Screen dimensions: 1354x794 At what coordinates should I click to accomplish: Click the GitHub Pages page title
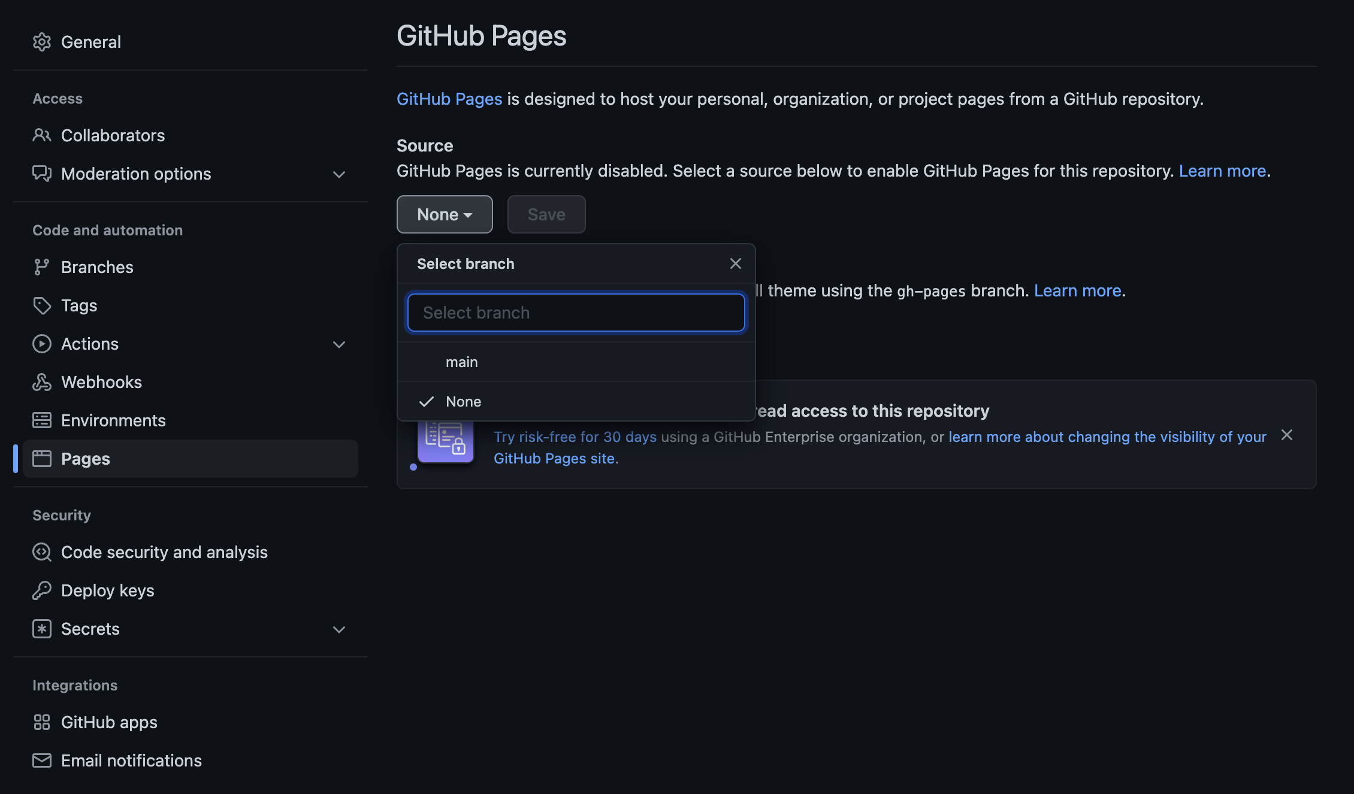click(x=481, y=36)
